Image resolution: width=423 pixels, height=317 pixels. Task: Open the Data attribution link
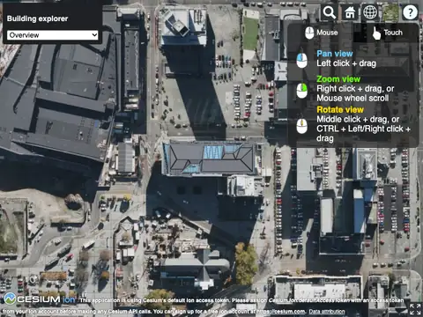pos(327,312)
